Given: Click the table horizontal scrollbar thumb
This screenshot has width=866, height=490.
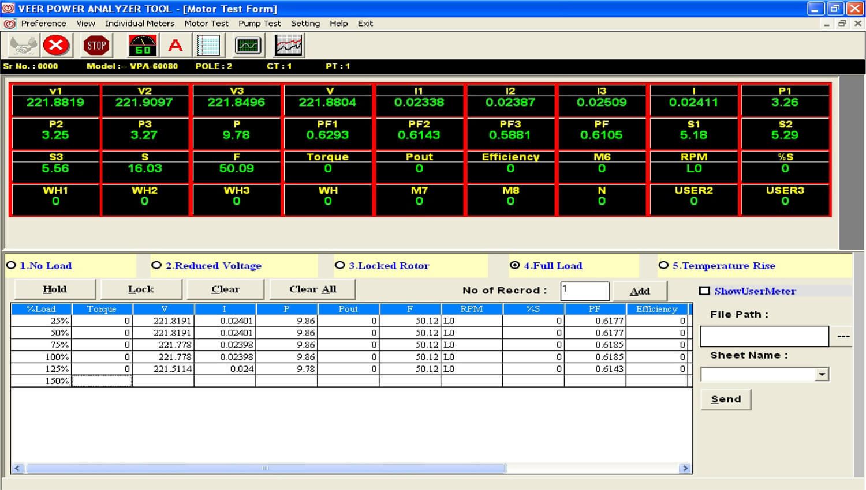Looking at the screenshot, I should [266, 468].
